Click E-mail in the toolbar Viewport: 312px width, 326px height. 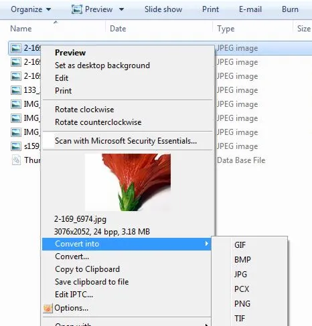(x=250, y=9)
